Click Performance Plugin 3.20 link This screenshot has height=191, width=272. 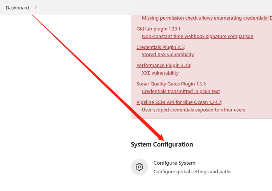[163, 66]
